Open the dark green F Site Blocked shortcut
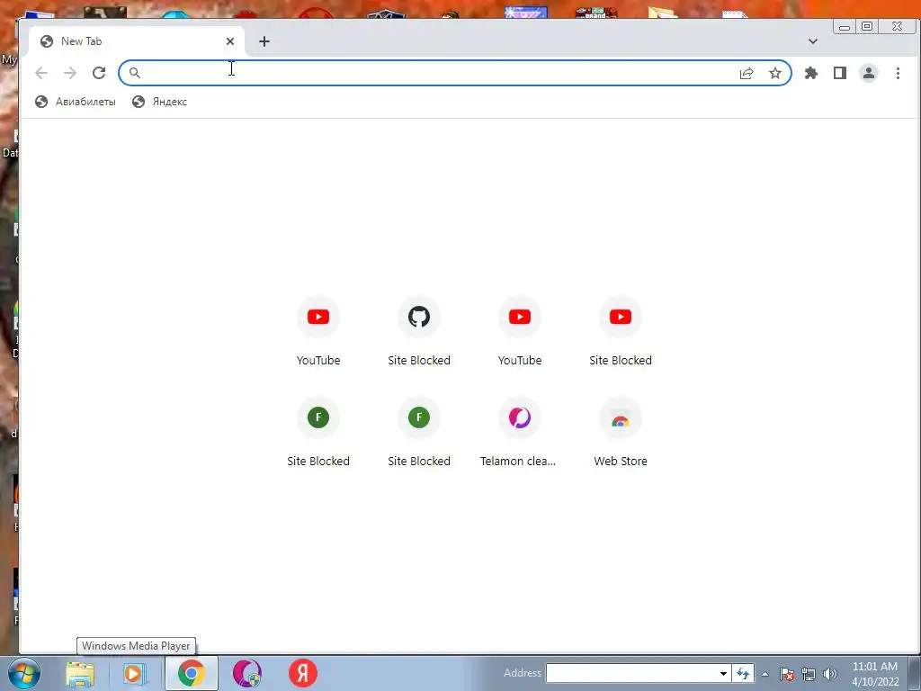Screen dimensions: 921x691 click(318, 433)
